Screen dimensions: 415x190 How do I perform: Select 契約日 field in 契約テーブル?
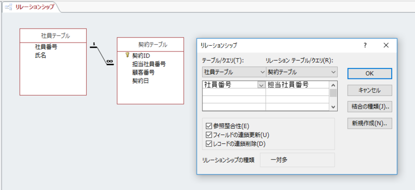(x=141, y=81)
